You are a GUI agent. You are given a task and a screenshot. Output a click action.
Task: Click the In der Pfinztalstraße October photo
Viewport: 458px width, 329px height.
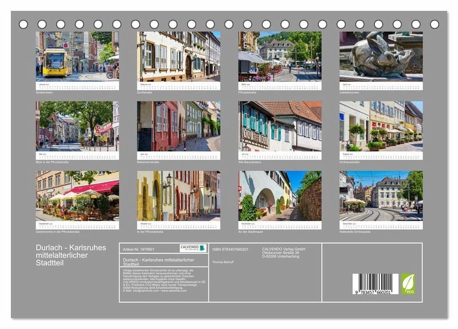coord(178,196)
